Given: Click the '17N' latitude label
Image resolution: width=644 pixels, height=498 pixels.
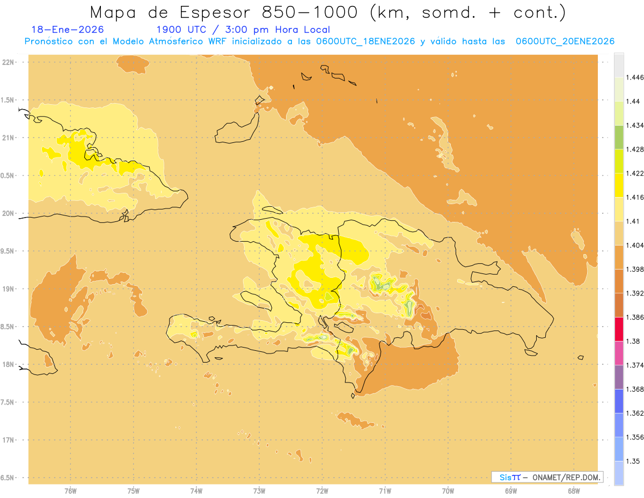Looking at the screenshot, I should (8, 440).
